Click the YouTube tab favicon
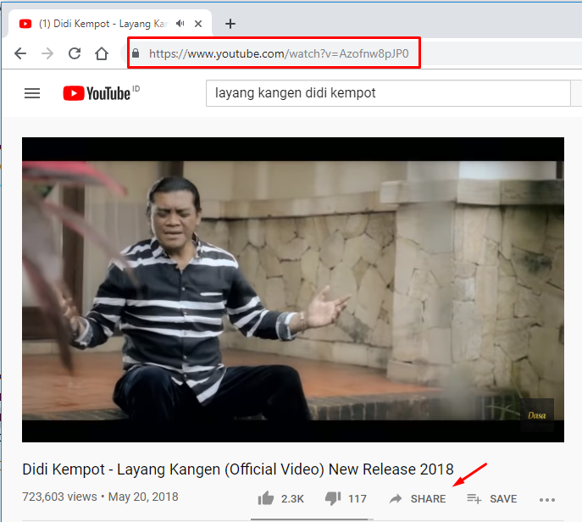The height and width of the screenshot is (522, 582). pos(25,24)
